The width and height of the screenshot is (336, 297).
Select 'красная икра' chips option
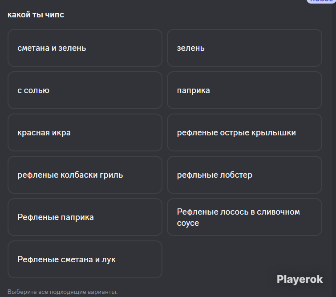pos(85,132)
